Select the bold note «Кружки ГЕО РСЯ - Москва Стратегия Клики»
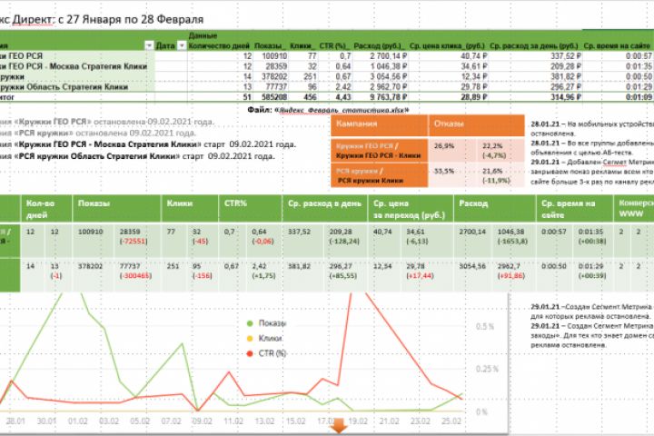 [x=108, y=144]
